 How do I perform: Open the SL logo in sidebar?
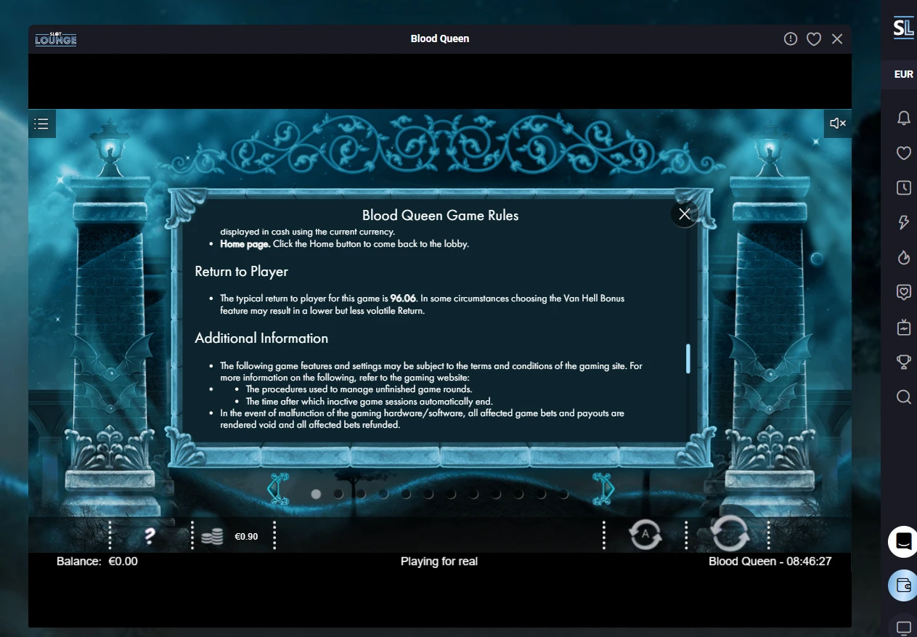click(x=903, y=28)
